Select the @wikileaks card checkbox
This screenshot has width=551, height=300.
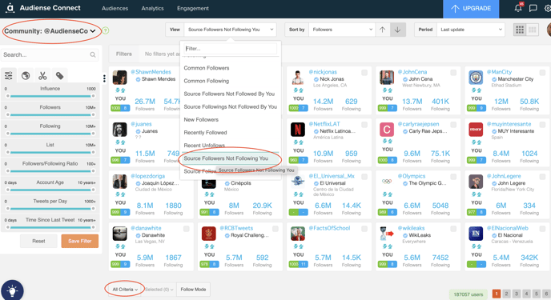tap(453, 229)
